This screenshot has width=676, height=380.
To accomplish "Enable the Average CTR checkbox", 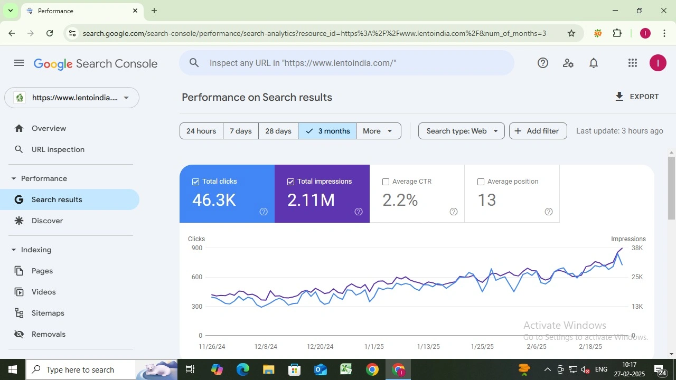I will point(386,182).
